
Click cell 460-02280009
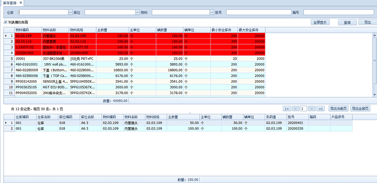[28, 70]
